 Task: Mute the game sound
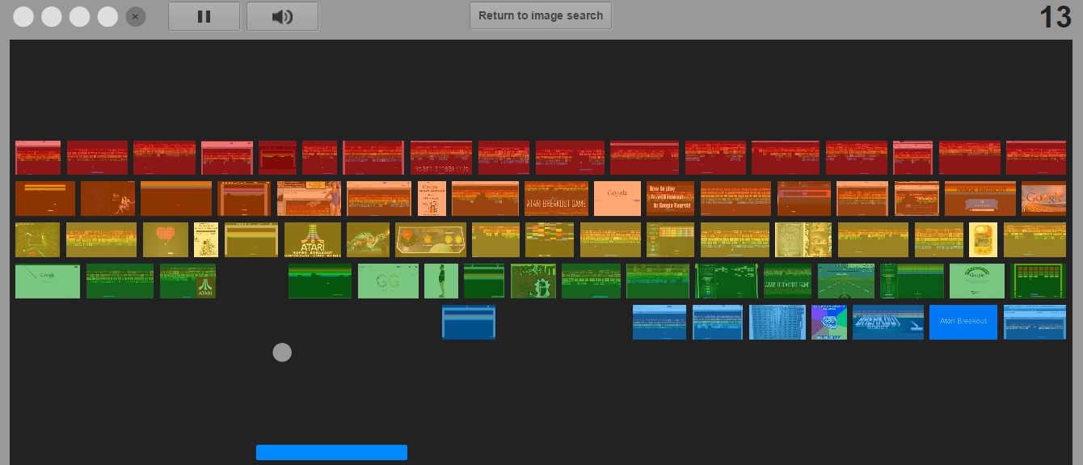282,16
